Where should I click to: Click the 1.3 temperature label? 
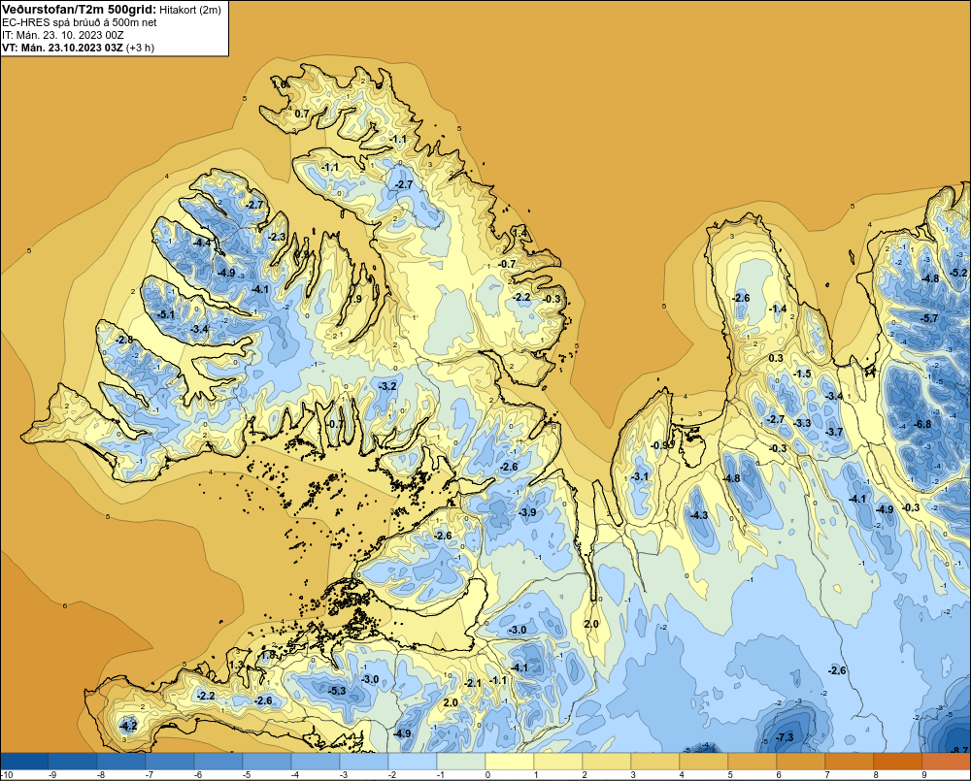point(237,665)
